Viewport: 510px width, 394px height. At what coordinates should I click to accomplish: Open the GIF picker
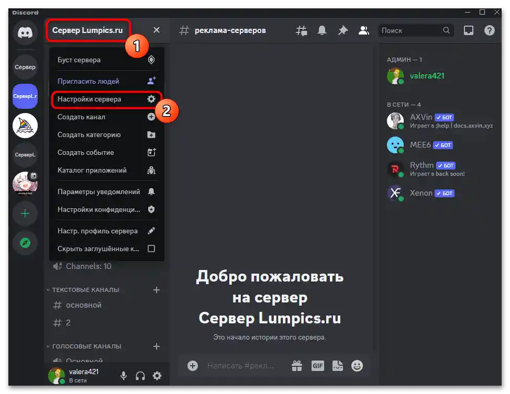pos(317,366)
